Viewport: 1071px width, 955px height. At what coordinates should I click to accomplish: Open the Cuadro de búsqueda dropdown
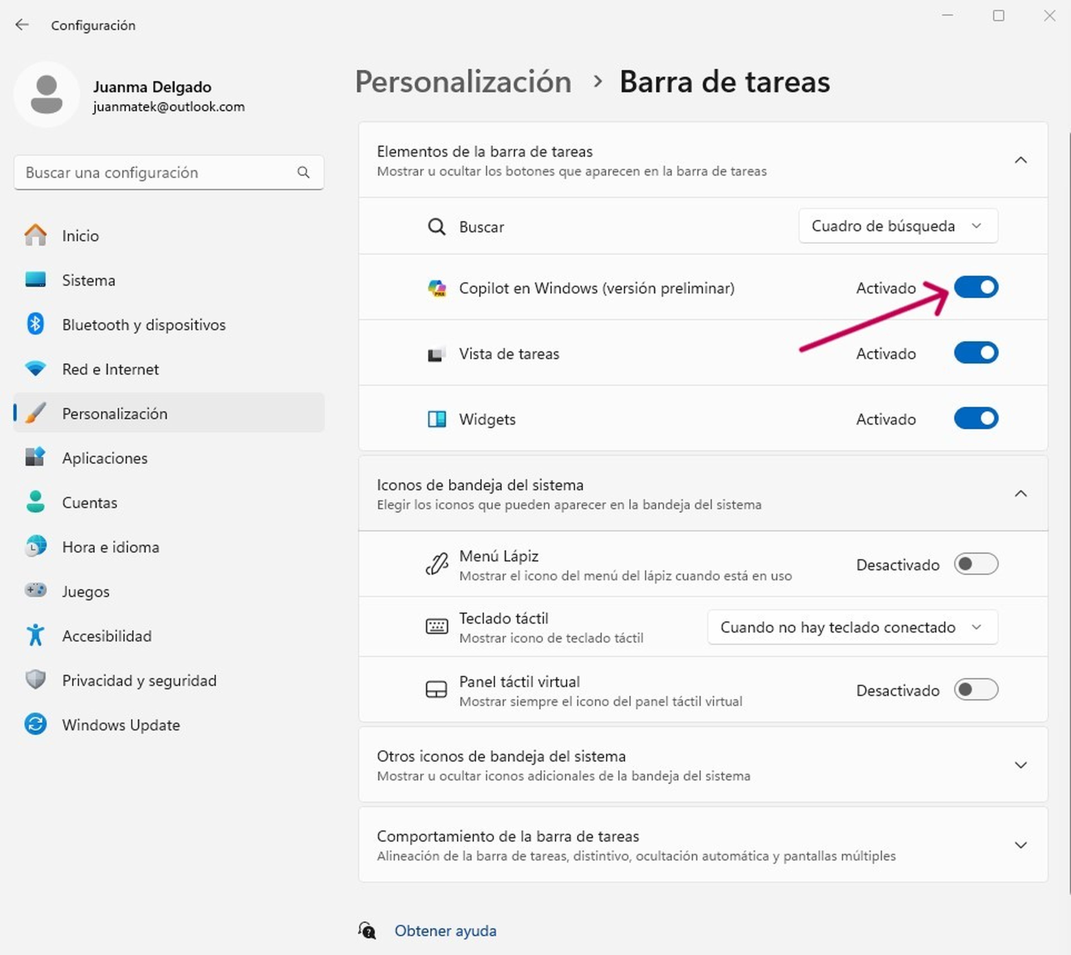click(x=898, y=226)
